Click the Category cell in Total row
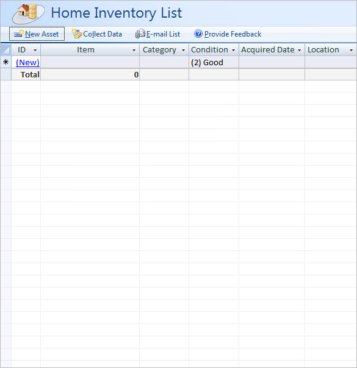The height and width of the screenshot is (368, 357). coord(164,74)
